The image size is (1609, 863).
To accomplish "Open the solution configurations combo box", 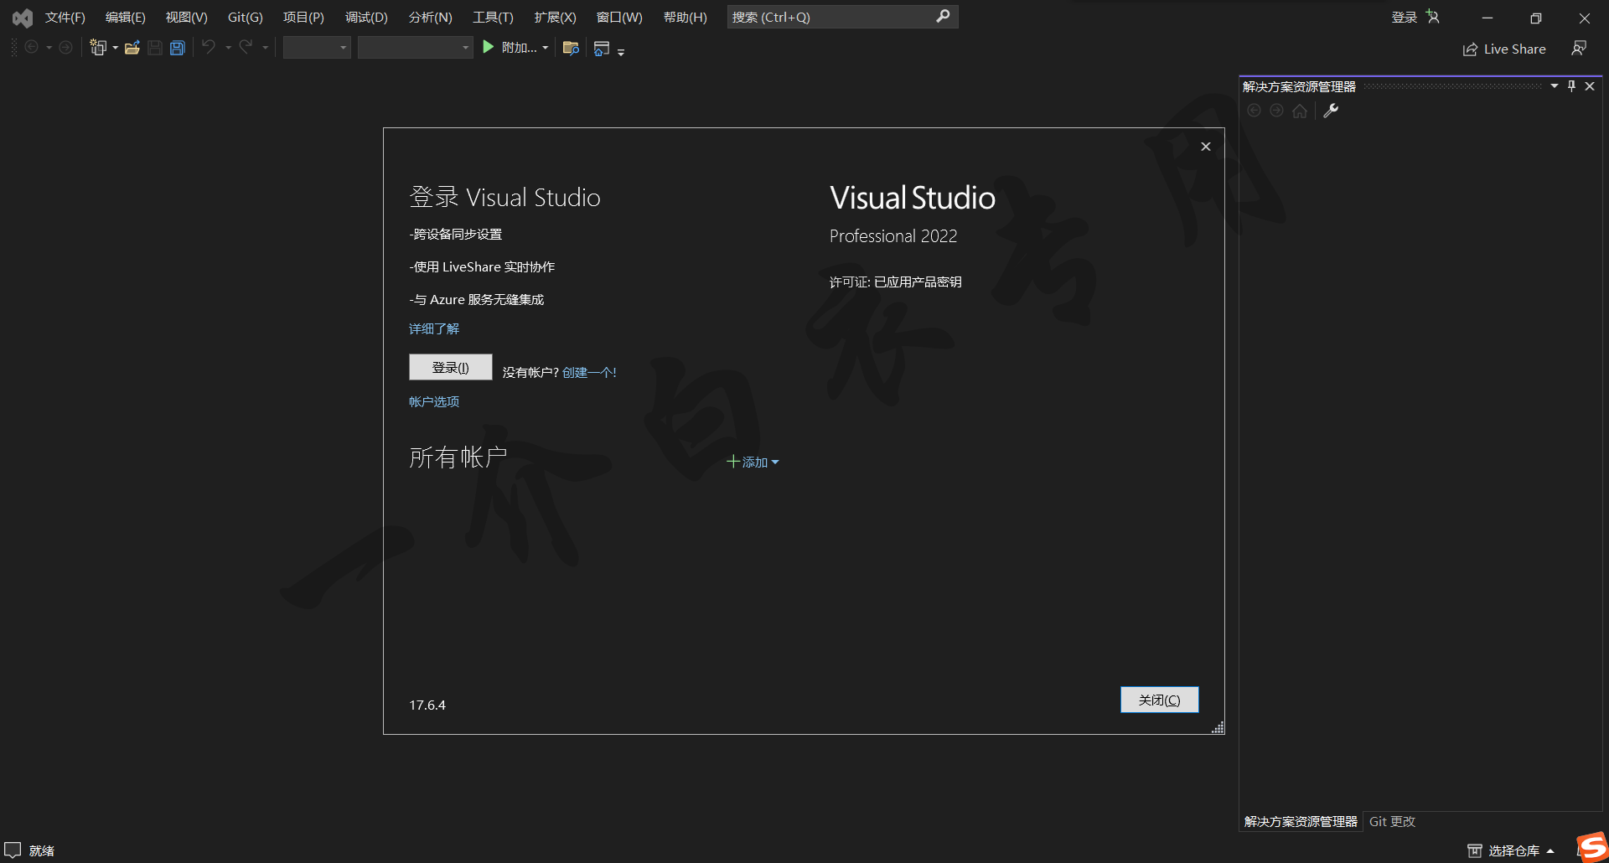I will point(317,48).
